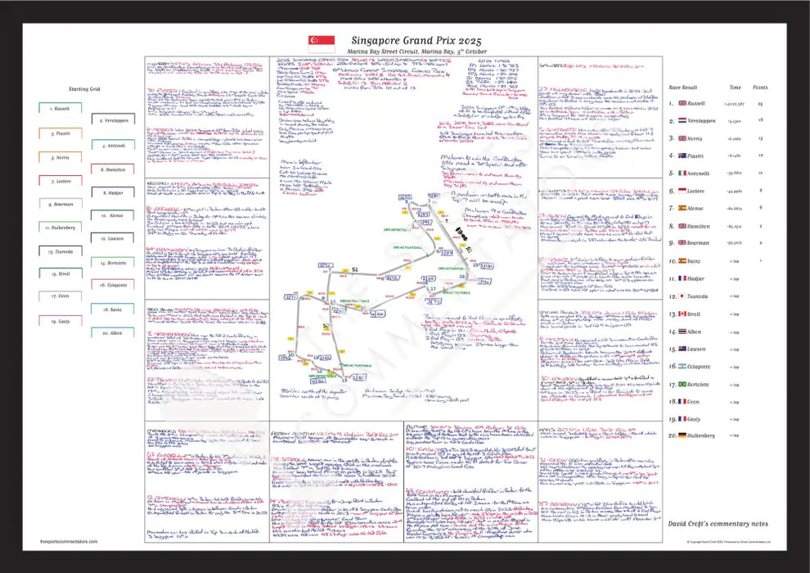Click the 'Singapore Grand Prix 2025' title
This screenshot has width=810, height=573.
pos(416,39)
